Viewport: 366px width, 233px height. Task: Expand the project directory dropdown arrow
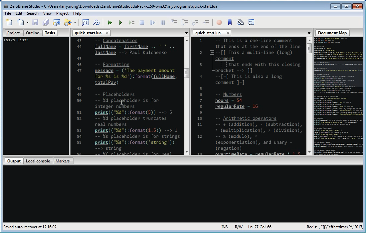click(75, 22)
